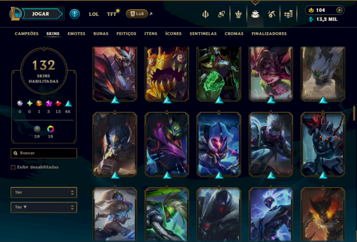This screenshot has width=357, height=242.
Task: Open the loot hammer icon
Action: [271, 14]
